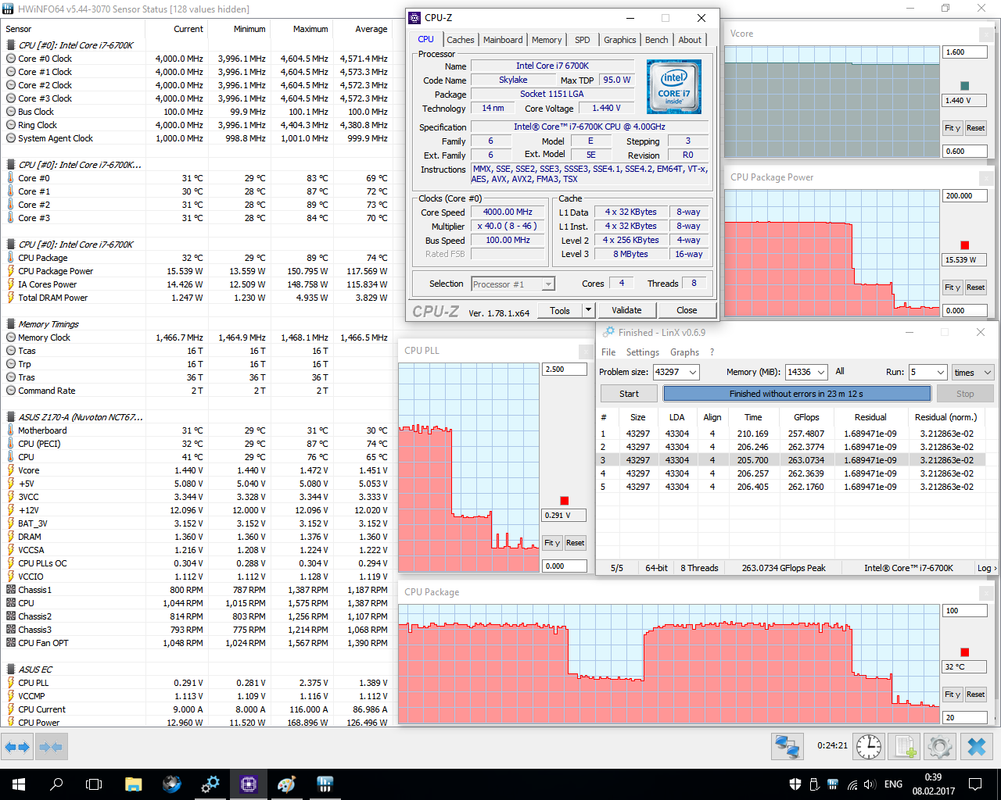Close HWiNFO sensors using the blue X icon
This screenshot has height=800, width=1001.
977,747
